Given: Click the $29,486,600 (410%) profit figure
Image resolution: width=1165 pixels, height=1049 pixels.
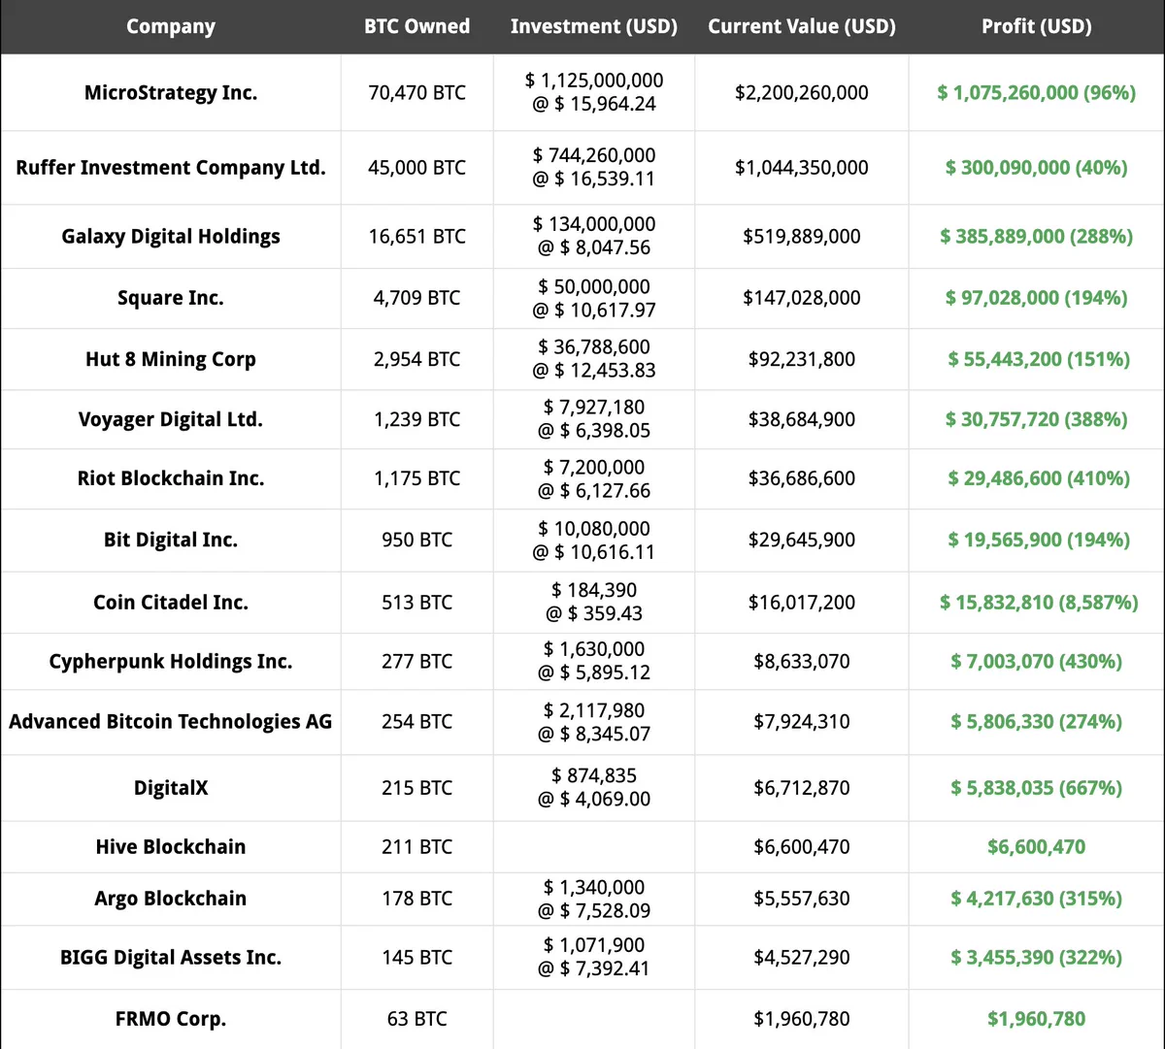Looking at the screenshot, I should (1037, 478).
